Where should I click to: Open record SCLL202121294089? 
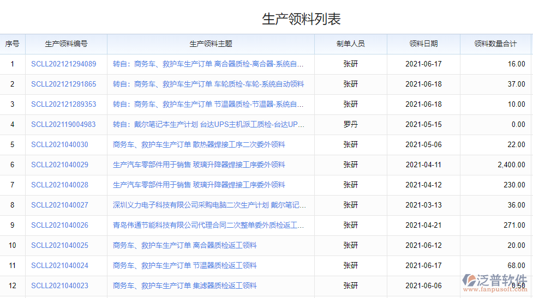[64, 64]
